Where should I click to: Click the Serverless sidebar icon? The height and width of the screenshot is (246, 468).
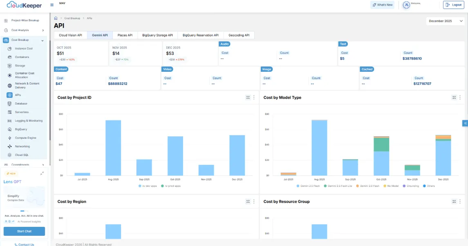point(9,112)
